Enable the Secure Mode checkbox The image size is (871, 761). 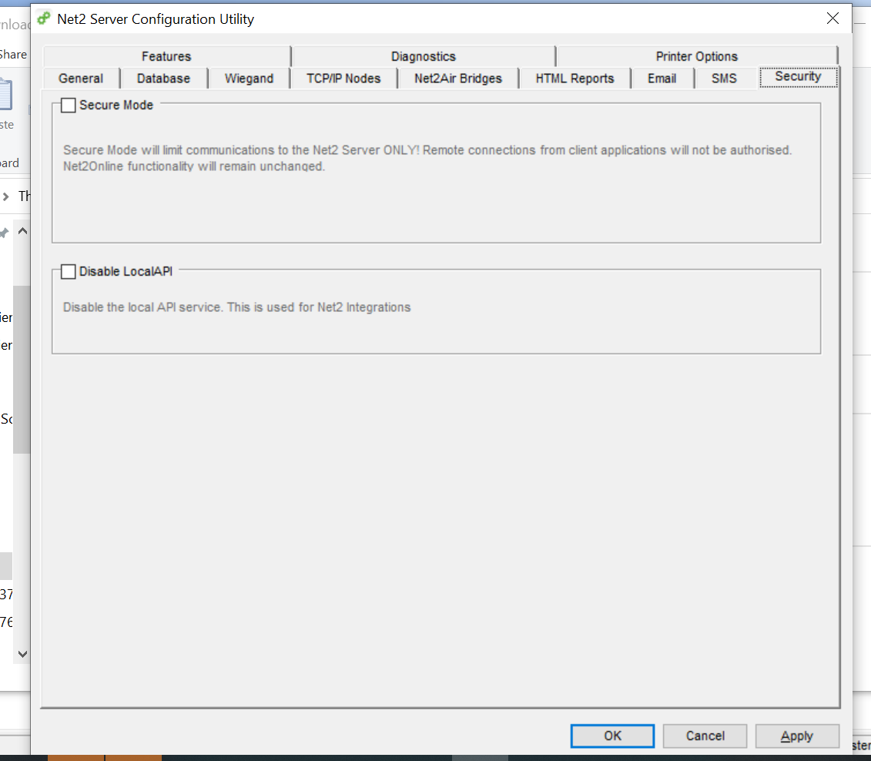69,106
